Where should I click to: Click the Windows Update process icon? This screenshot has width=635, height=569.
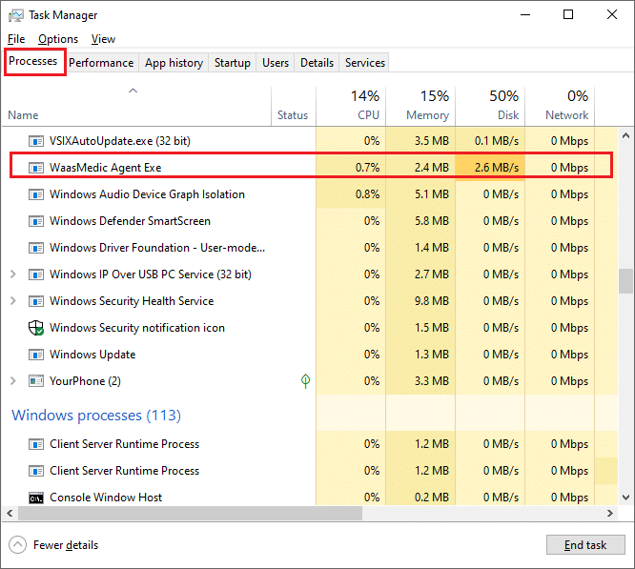pyautogui.click(x=36, y=355)
